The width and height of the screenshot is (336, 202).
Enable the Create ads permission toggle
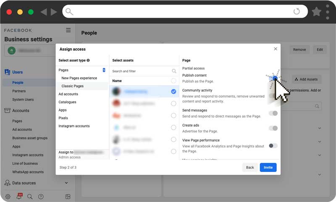point(273,128)
